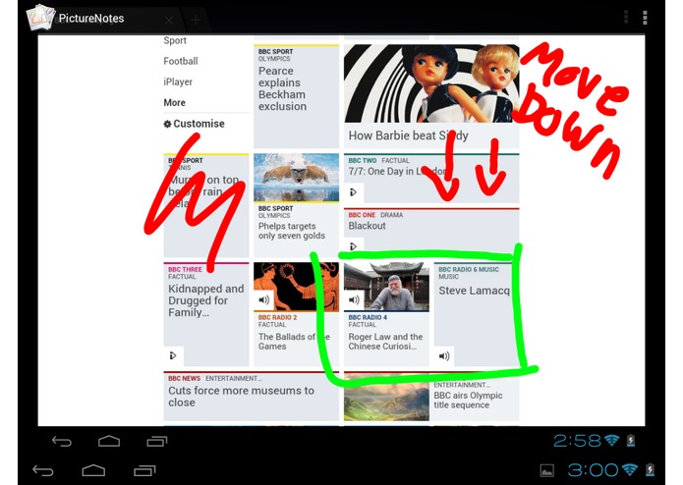Tap the bearded man photo on the Radio 4 card
The height and width of the screenshot is (485, 683).
386,287
